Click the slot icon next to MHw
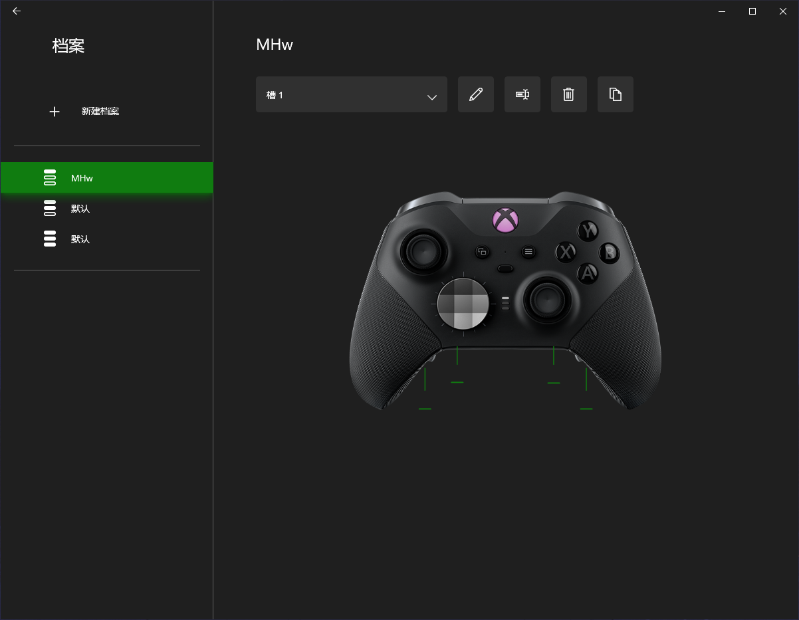 [50, 177]
